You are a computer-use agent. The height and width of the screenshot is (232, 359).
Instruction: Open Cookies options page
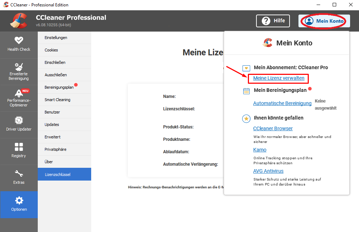click(x=64, y=50)
